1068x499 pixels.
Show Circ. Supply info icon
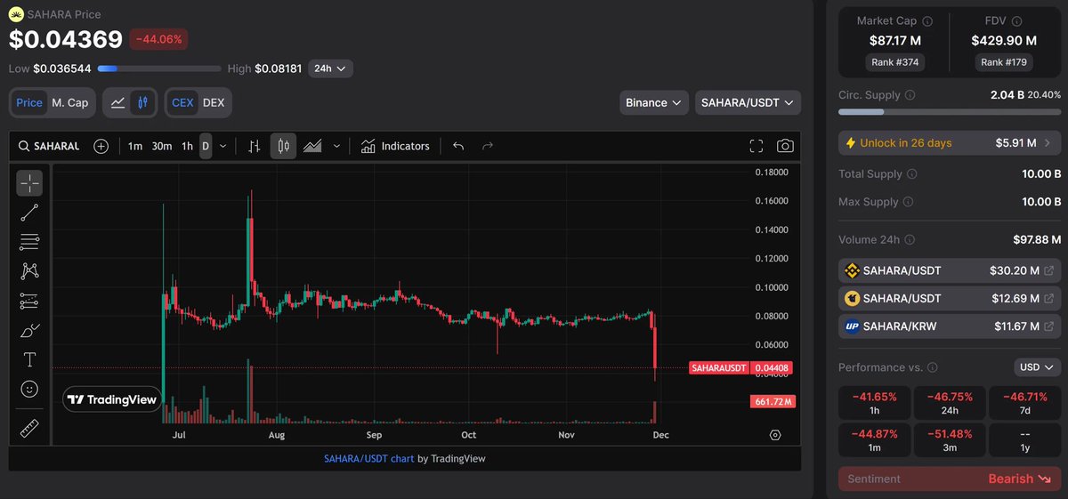coord(910,94)
